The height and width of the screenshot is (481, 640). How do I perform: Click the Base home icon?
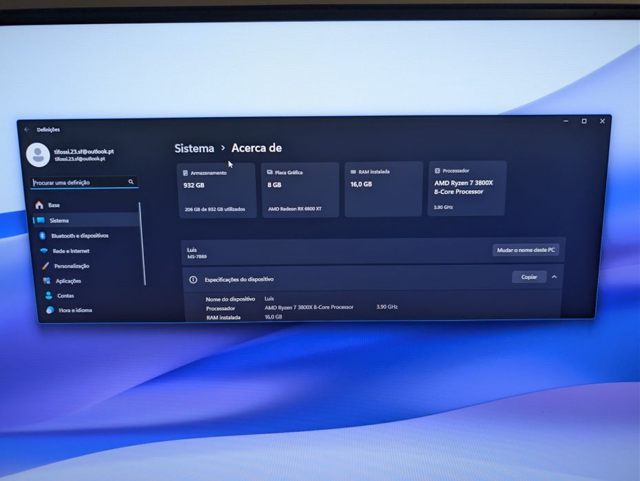[x=39, y=205]
